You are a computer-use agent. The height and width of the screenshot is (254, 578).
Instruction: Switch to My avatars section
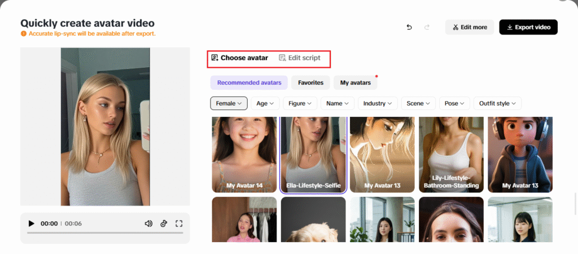[x=355, y=83]
